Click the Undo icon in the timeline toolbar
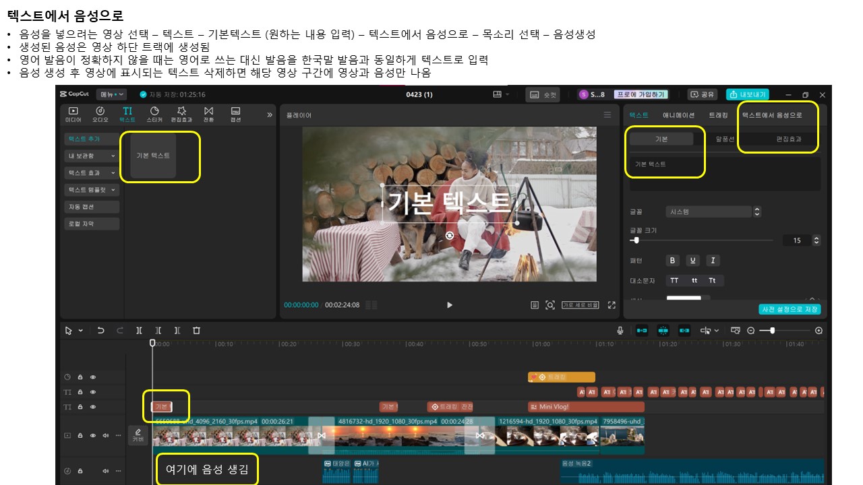863x485 pixels. 101,331
